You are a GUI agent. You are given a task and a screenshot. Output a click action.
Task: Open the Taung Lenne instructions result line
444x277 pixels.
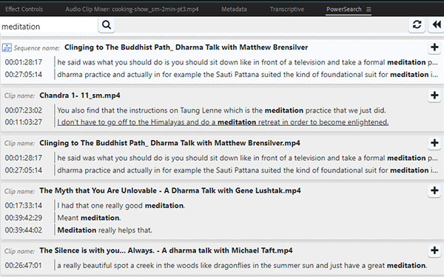coord(221,110)
